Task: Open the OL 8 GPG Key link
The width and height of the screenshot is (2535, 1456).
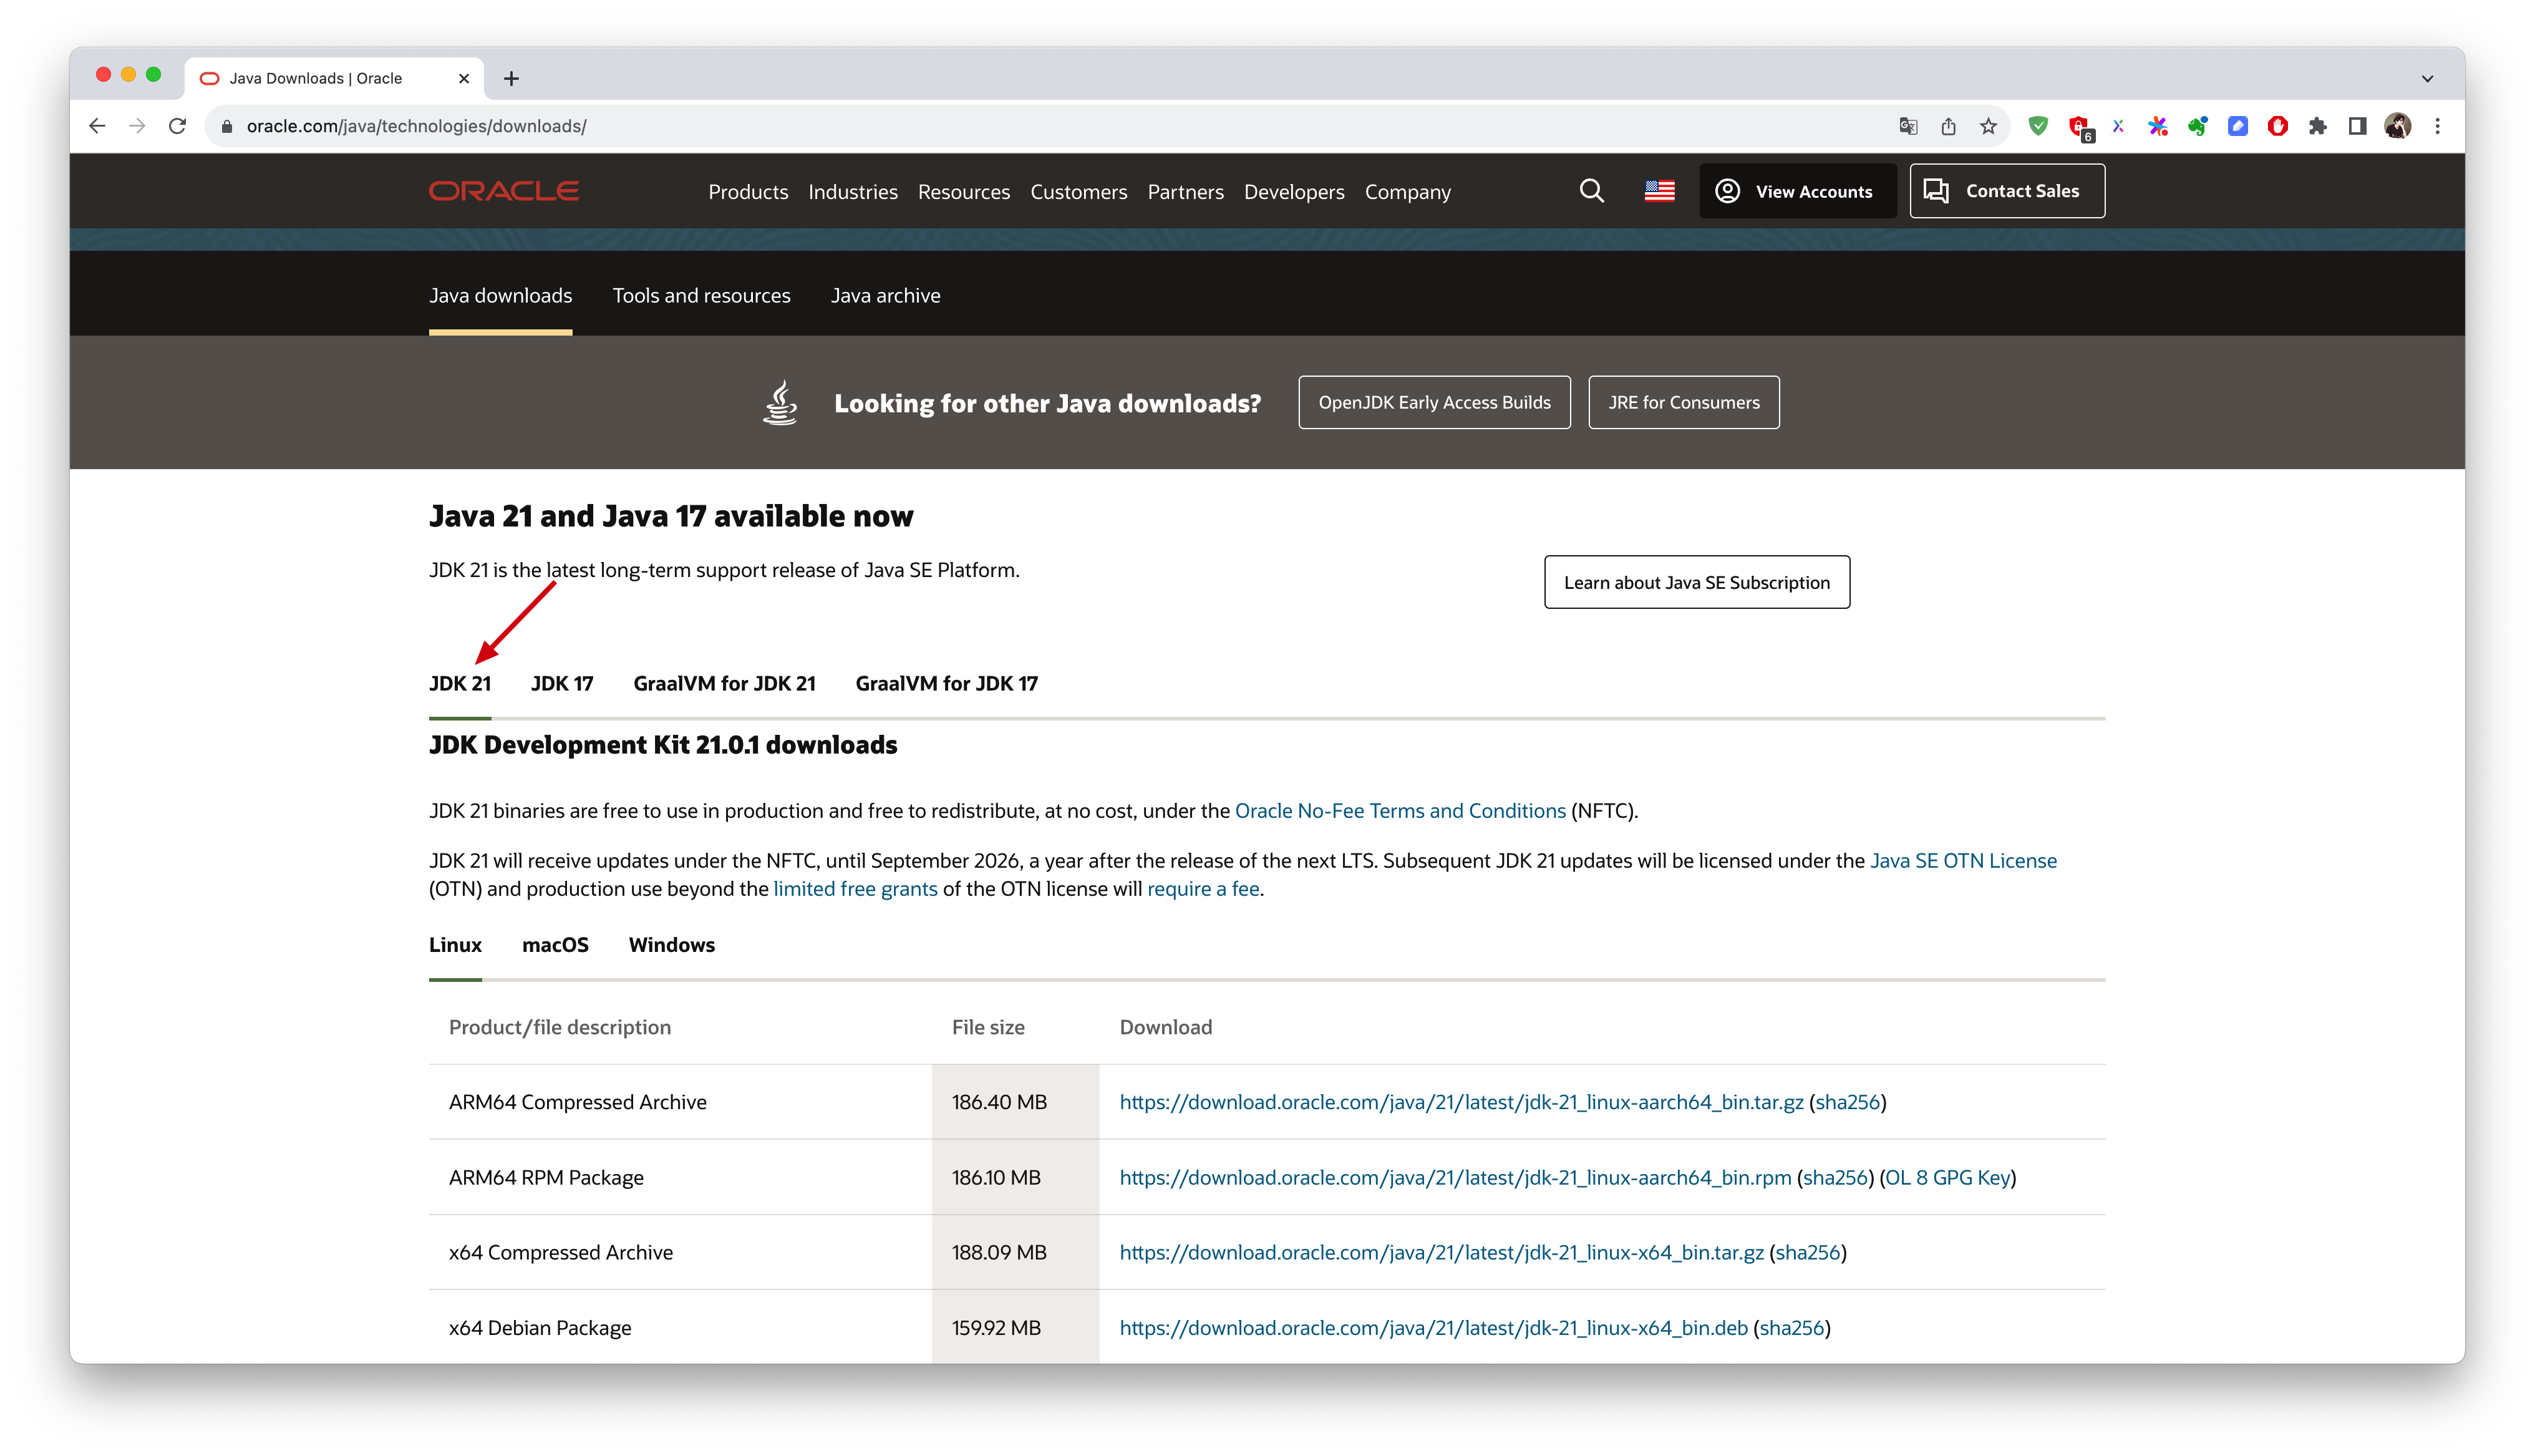Action: pyautogui.click(x=1947, y=1178)
